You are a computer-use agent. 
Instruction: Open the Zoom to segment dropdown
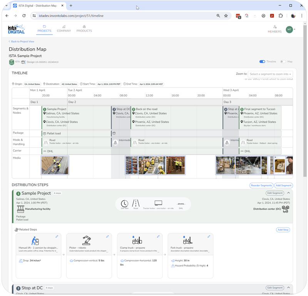coord(270,74)
